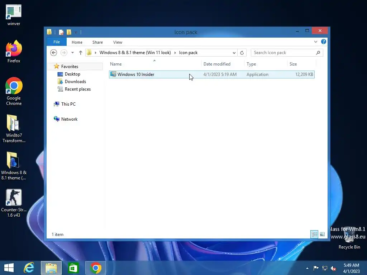Switch to the View ribbon tab
The image size is (367, 275).
coord(118,42)
